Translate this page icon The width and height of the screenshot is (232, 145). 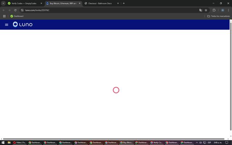200,10
